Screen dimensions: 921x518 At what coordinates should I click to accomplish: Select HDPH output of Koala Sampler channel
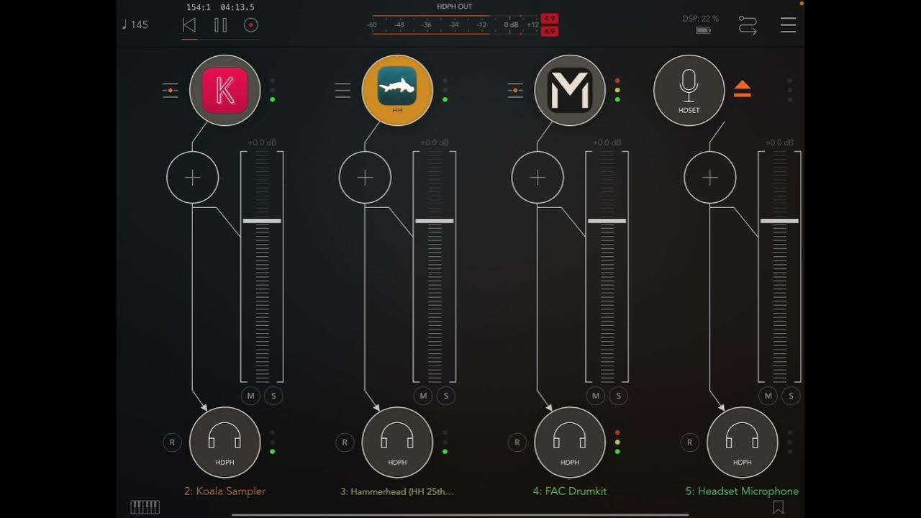(224, 442)
